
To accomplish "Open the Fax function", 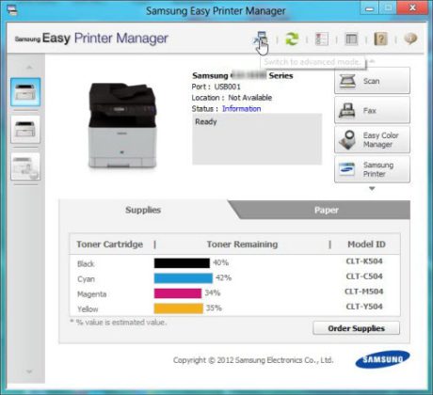I will coord(372,110).
